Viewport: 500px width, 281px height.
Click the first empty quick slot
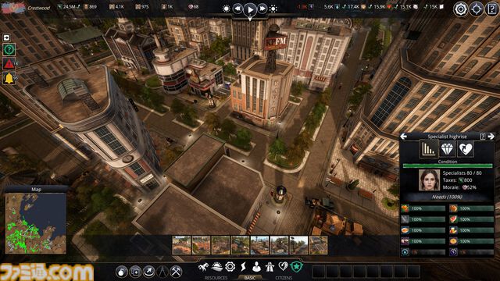pyautogui.click(x=319, y=272)
